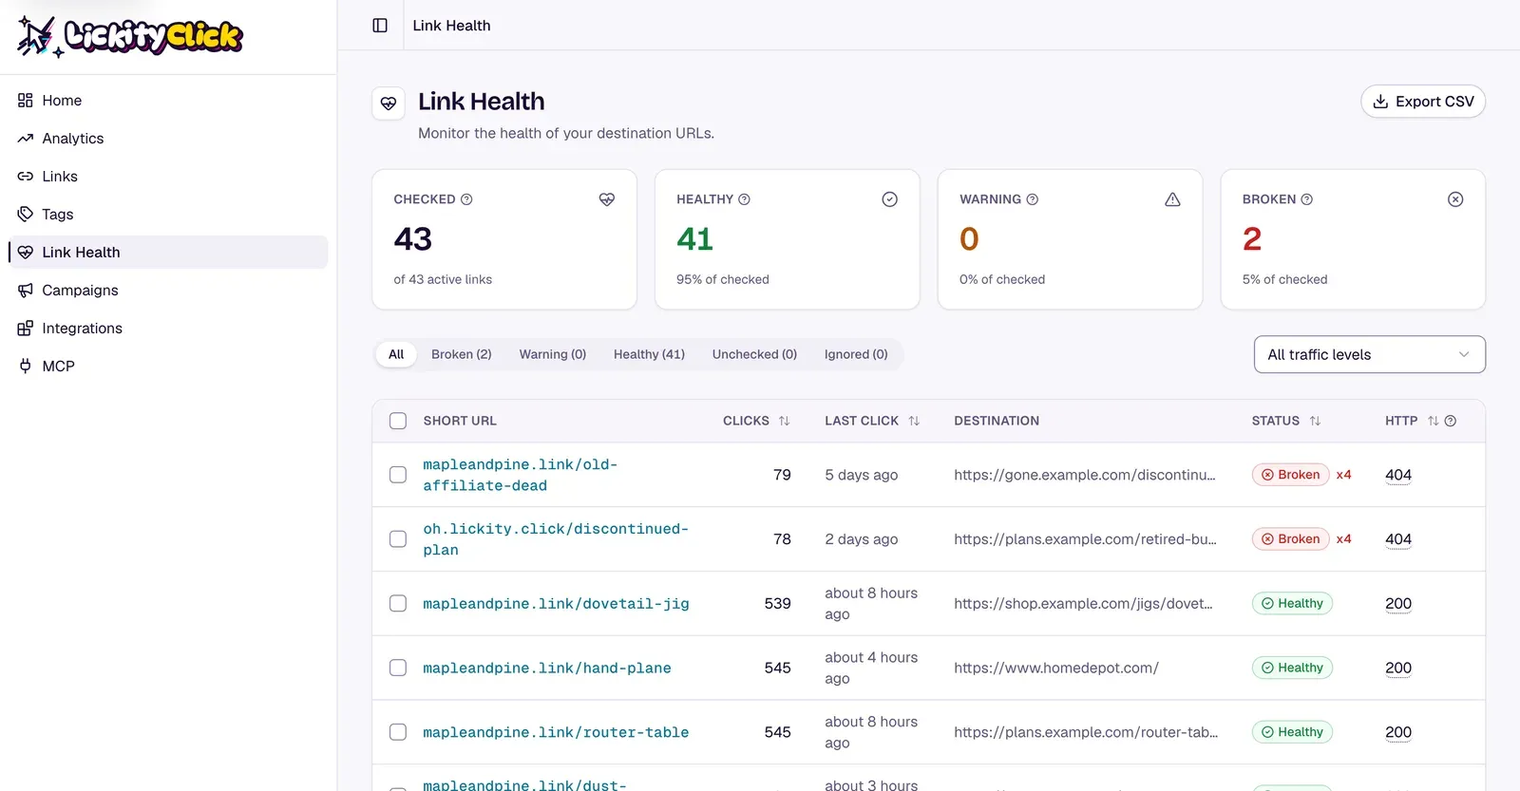The width and height of the screenshot is (1520, 791).
Task: Check the router-table row checkbox
Action: tap(398, 733)
